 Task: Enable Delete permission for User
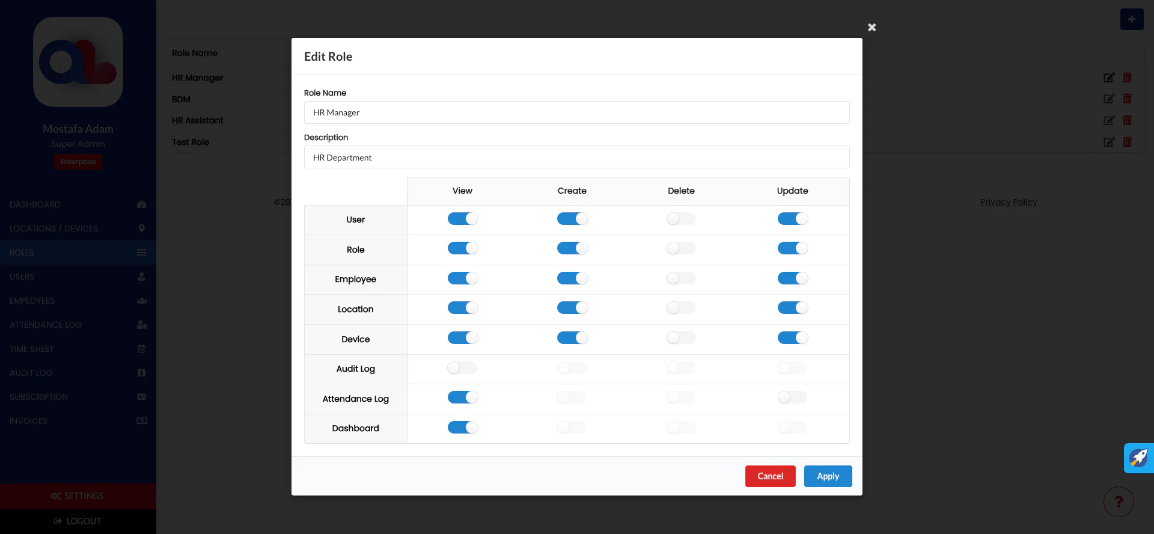coord(681,219)
